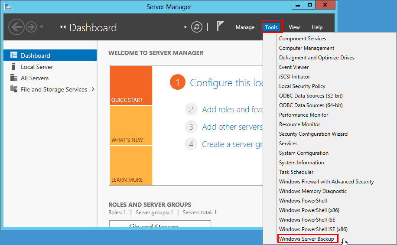This screenshot has width=397, height=245.
Task: Click the refresh icon in header
Action: [197, 27]
